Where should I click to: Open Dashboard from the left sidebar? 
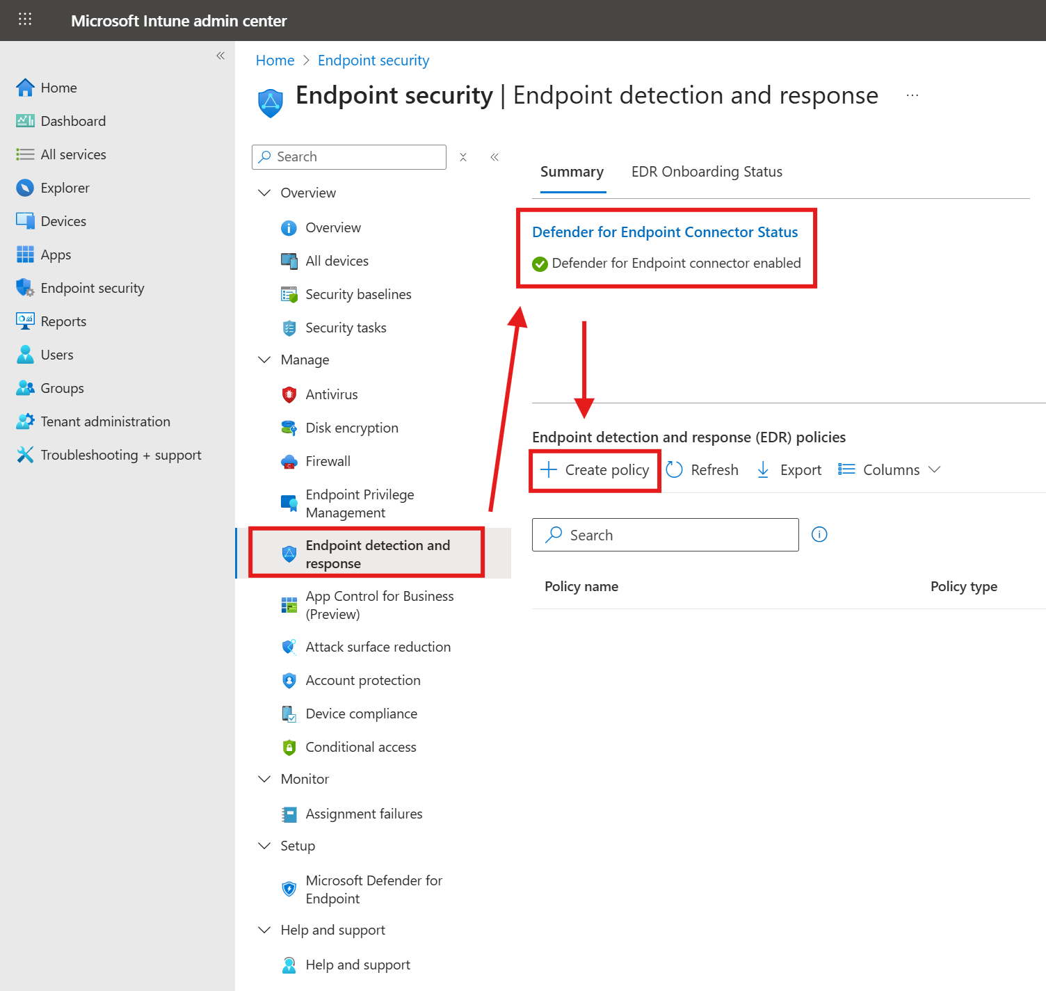point(73,121)
